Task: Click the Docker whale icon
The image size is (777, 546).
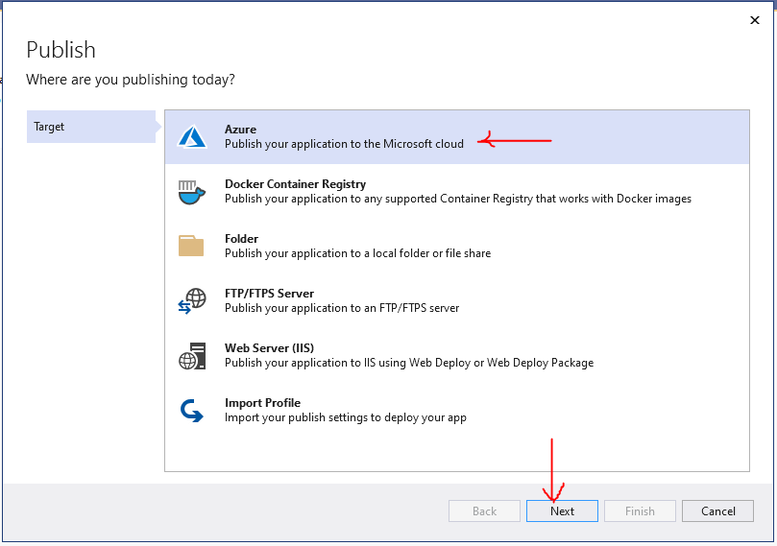Action: 191,192
